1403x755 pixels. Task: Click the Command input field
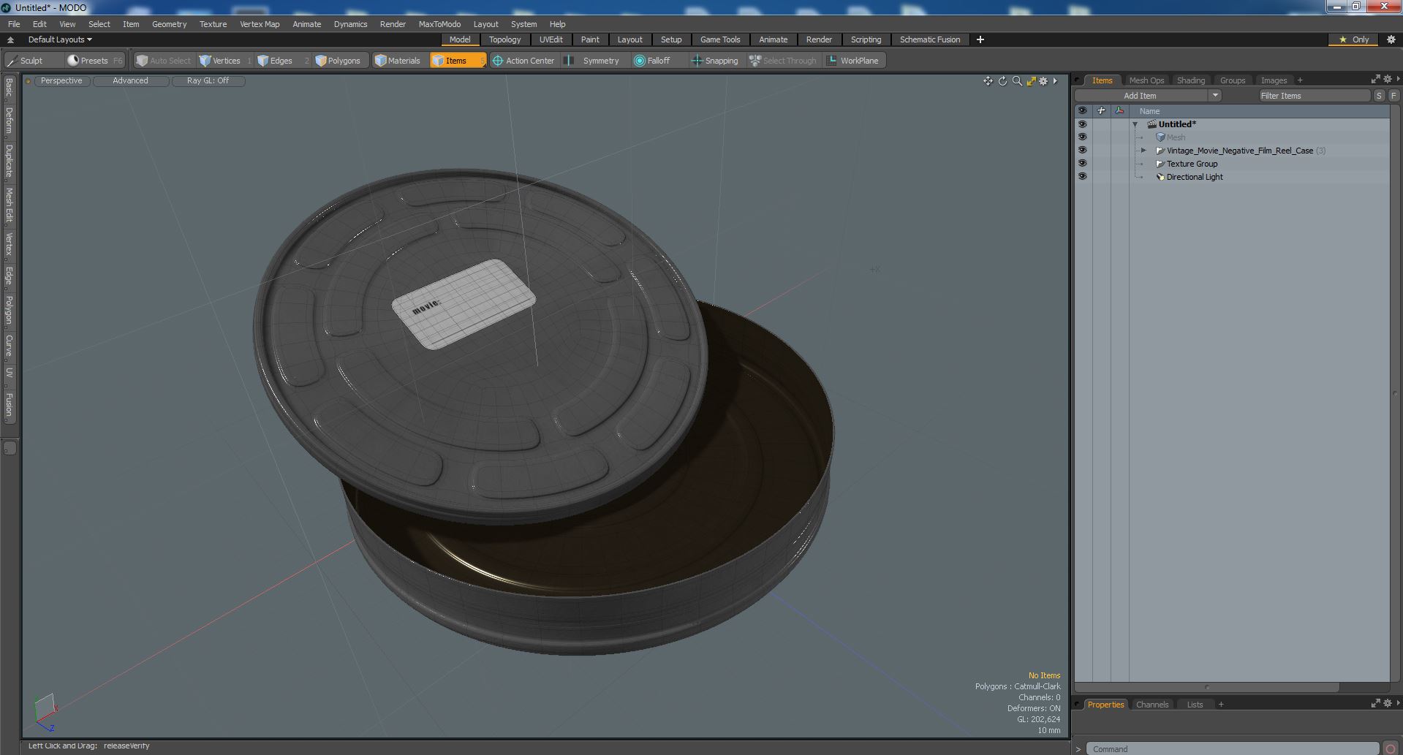pyautogui.click(x=1232, y=748)
